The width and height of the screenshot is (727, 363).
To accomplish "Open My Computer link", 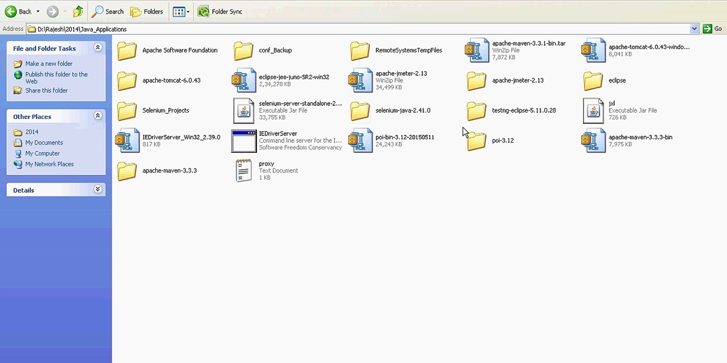I will pos(42,153).
